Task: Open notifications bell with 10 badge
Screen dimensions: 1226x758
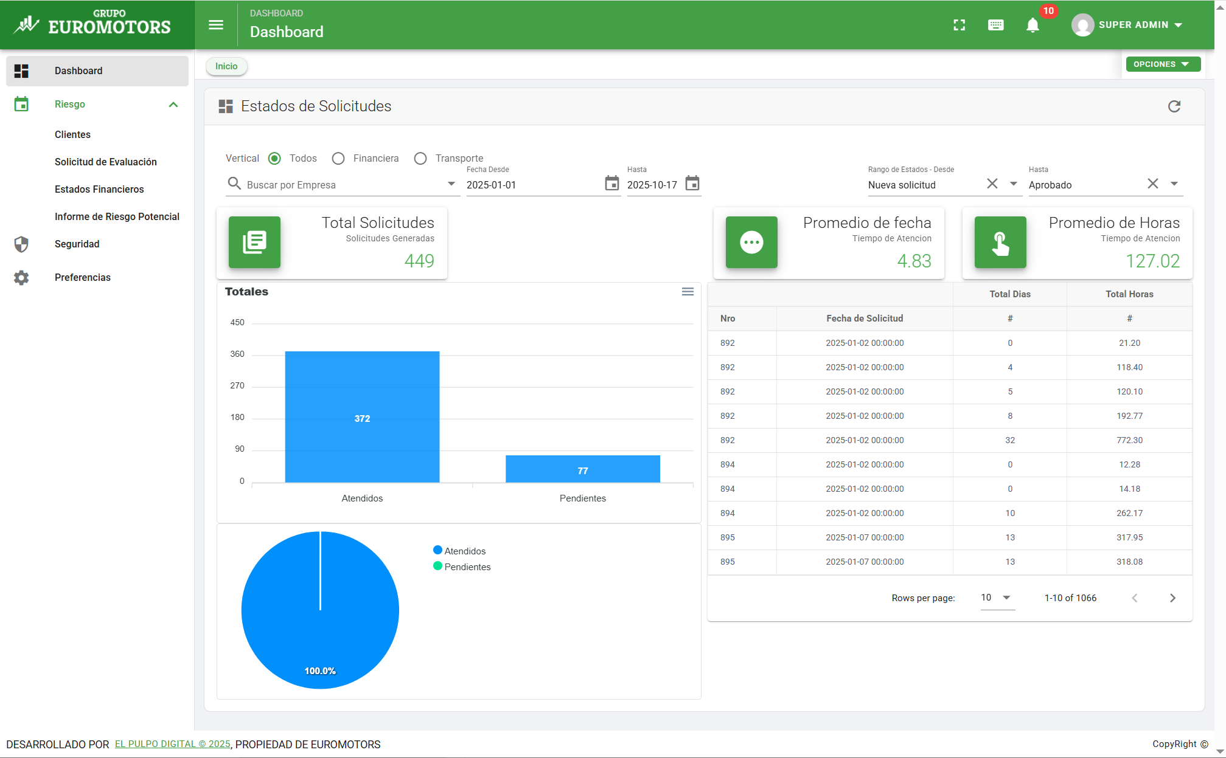Action: 1033,25
